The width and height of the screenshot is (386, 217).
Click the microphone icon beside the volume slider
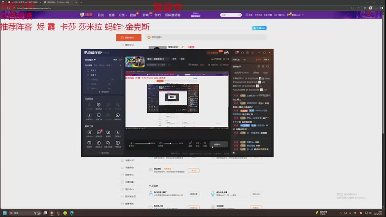click(131, 143)
